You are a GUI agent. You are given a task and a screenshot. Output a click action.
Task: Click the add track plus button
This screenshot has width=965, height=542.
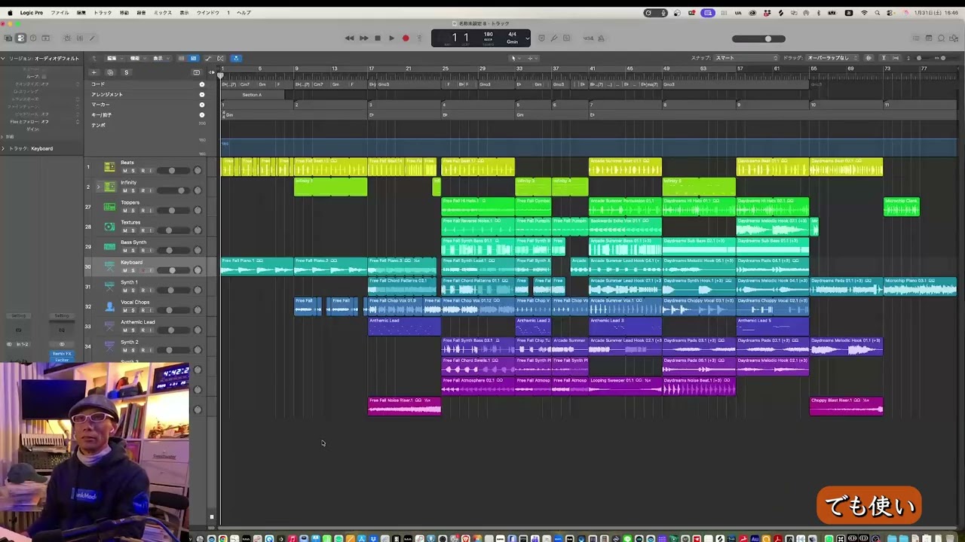tap(93, 72)
